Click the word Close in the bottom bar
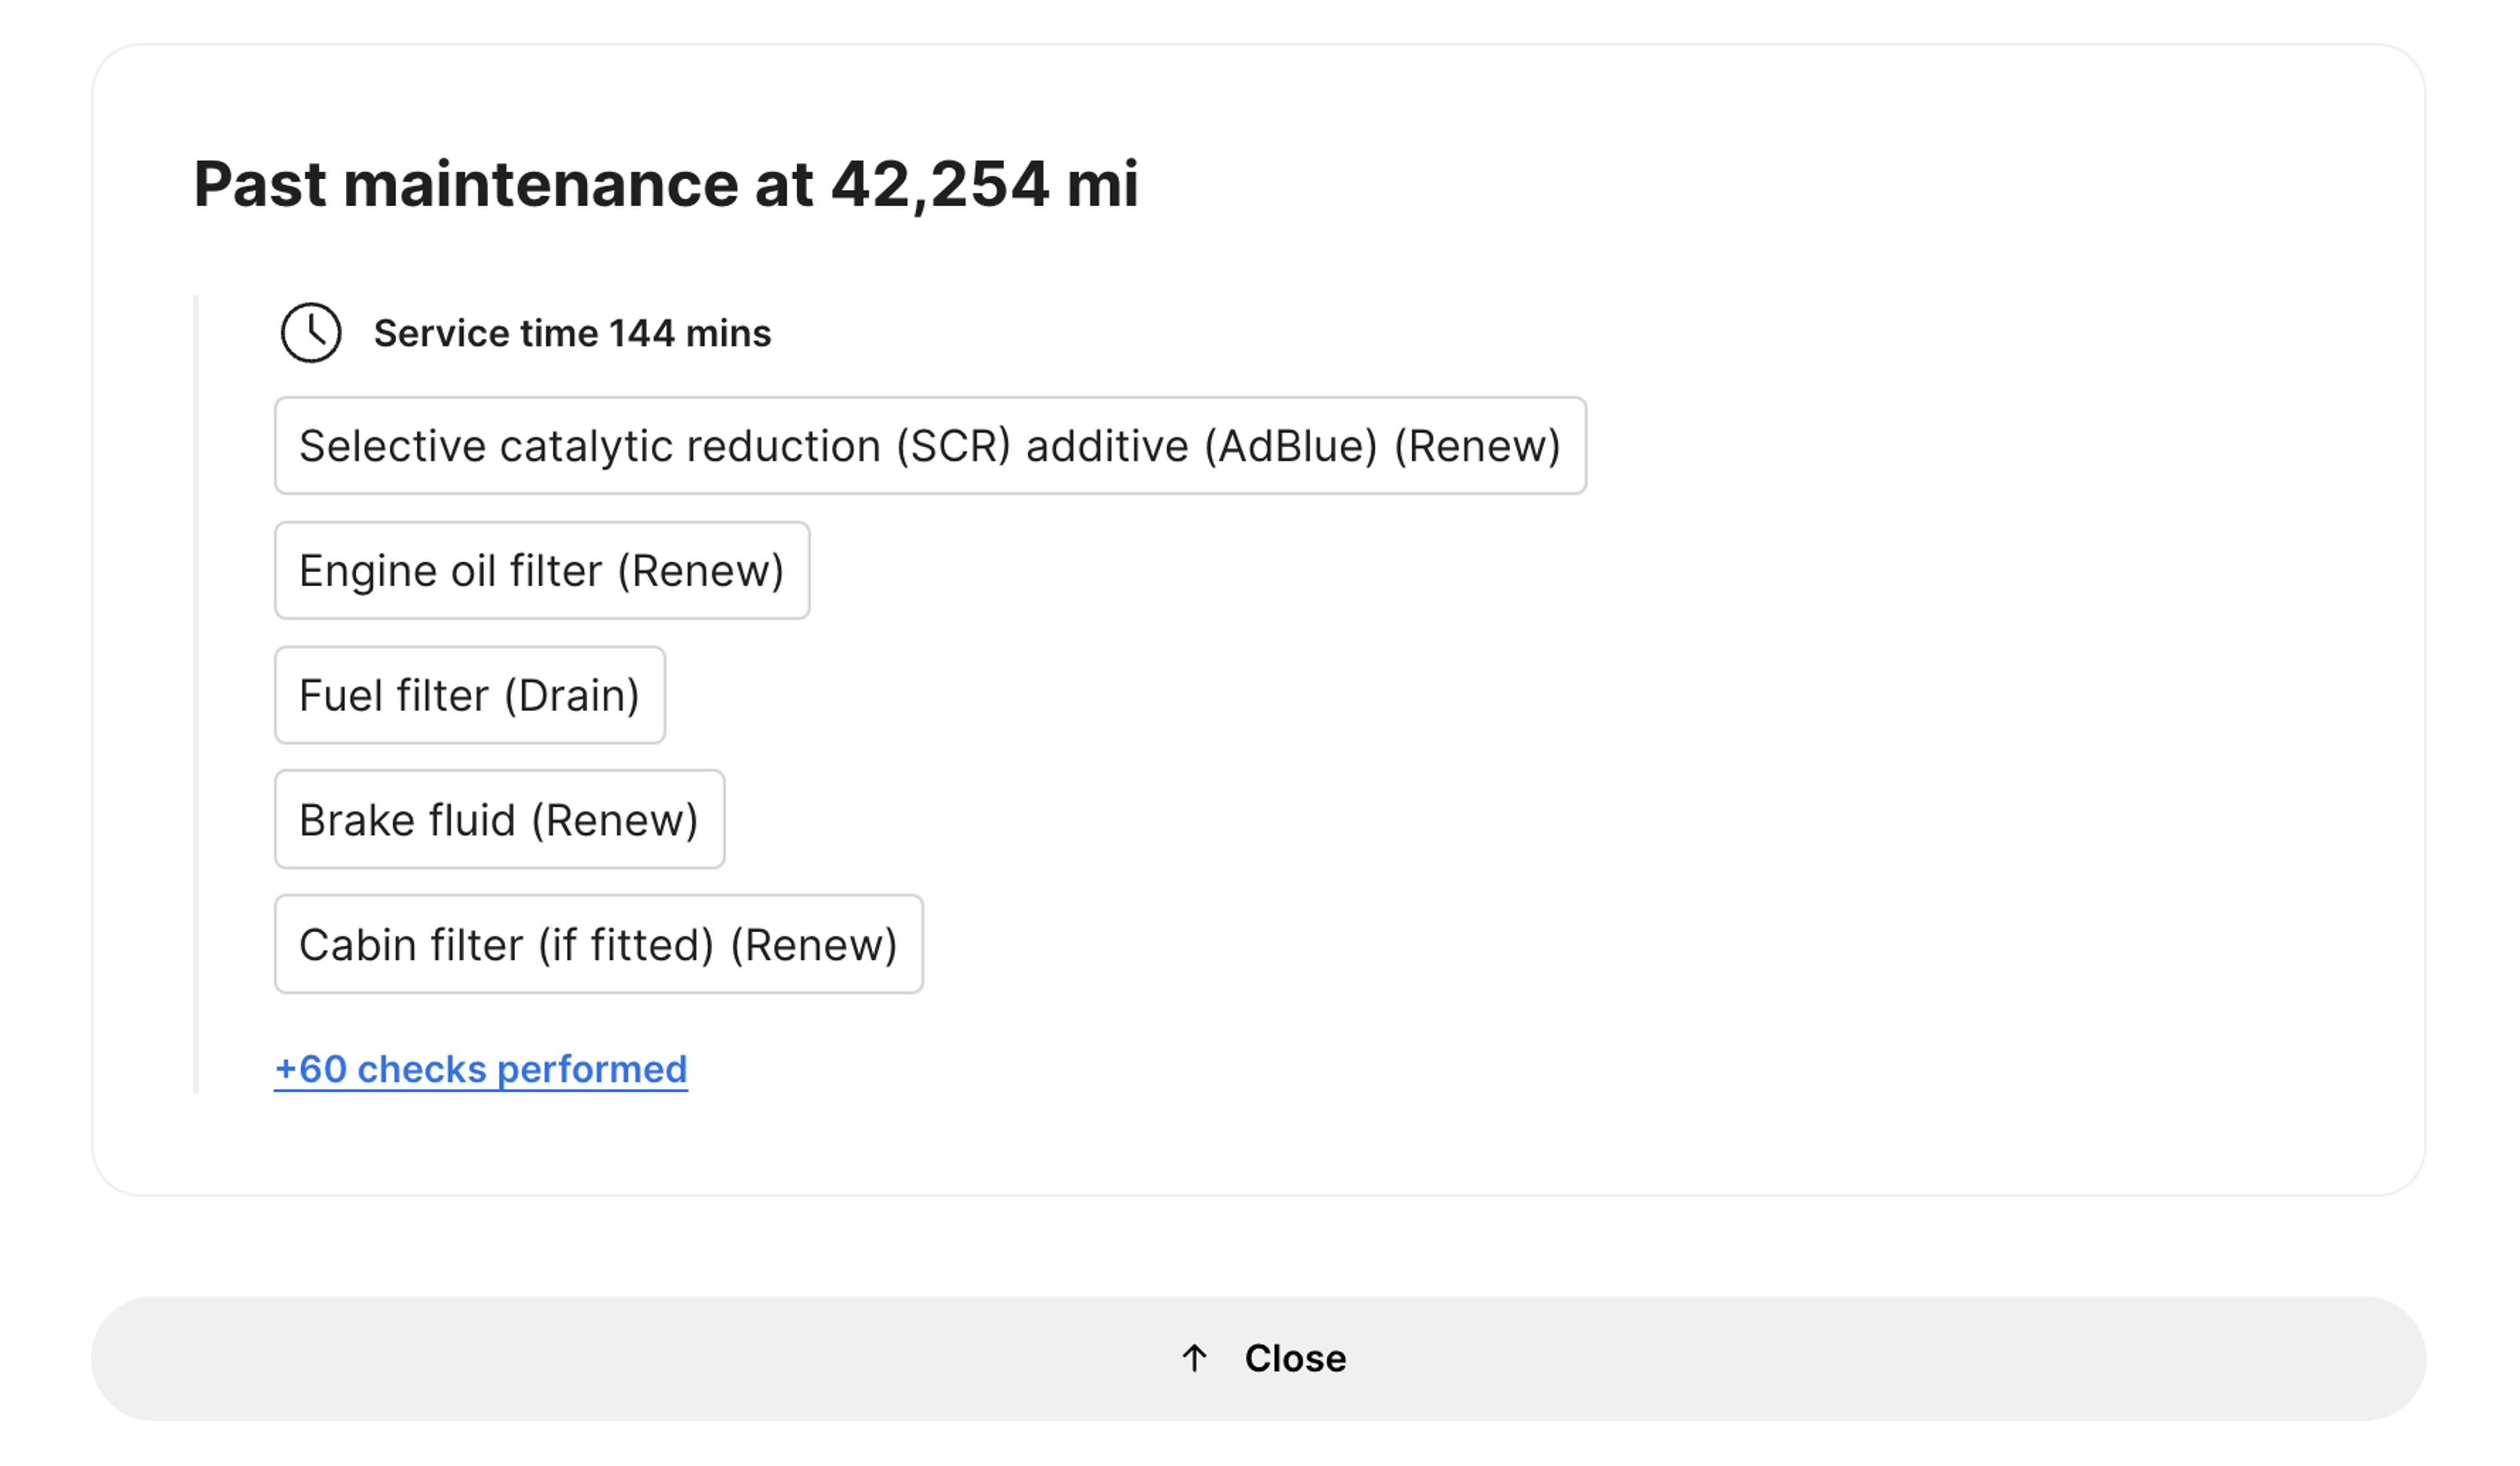 click(x=1295, y=1358)
